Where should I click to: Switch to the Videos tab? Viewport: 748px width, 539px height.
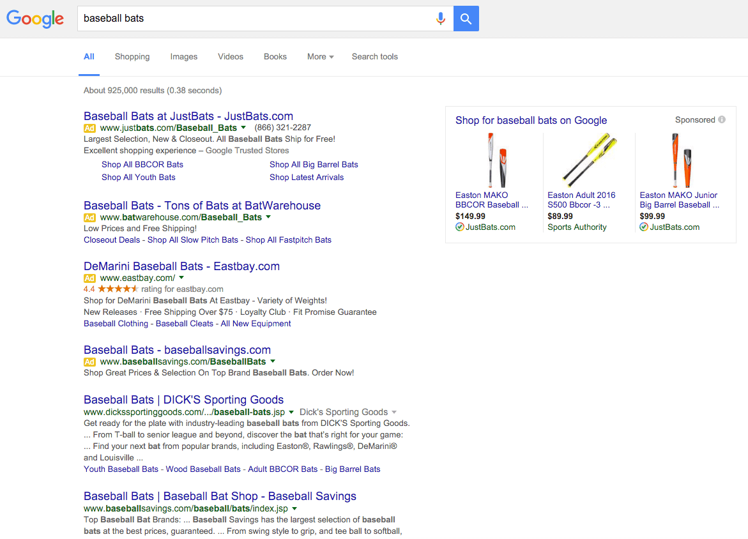pos(231,57)
